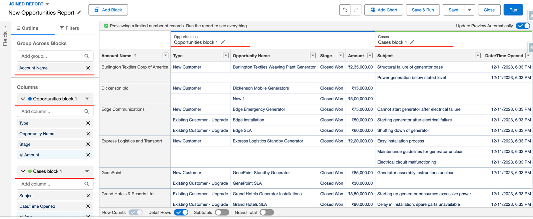Enable the Subtotals toggle
This screenshot has height=219, width=533.
222,212
